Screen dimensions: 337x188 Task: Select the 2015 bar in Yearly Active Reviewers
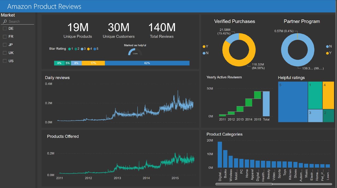pyautogui.click(x=257, y=95)
